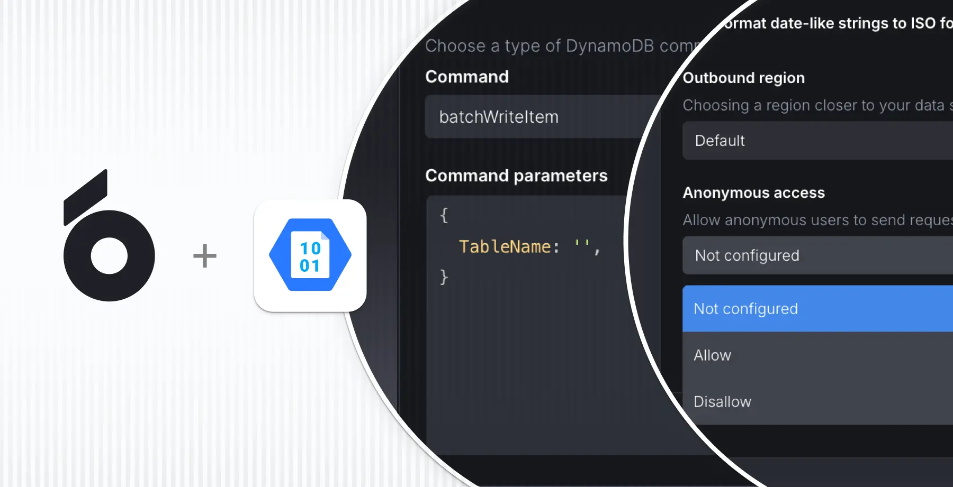Click the TableName key in the editor
The image size is (953, 487).
[x=505, y=247]
